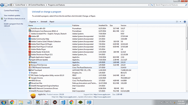Select ActivDriver x64 v5.9 icon
This screenshot has width=188, height=105.
(x=30, y=28)
